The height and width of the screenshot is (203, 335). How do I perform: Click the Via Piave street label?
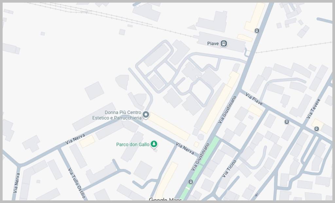254,99
